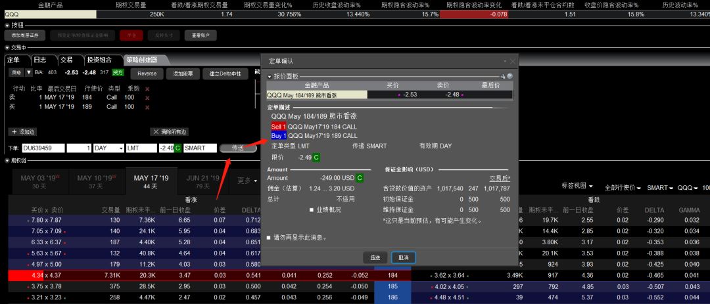Click the green C beside the dialog limit price
This screenshot has height=304, width=710.
[316, 158]
